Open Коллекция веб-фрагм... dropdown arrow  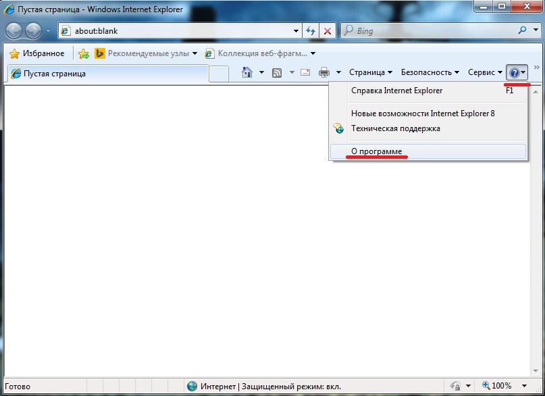(x=313, y=53)
